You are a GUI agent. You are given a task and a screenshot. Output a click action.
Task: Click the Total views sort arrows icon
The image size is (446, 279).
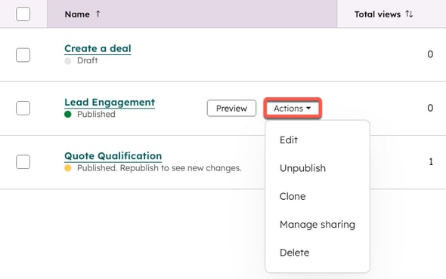click(x=409, y=14)
